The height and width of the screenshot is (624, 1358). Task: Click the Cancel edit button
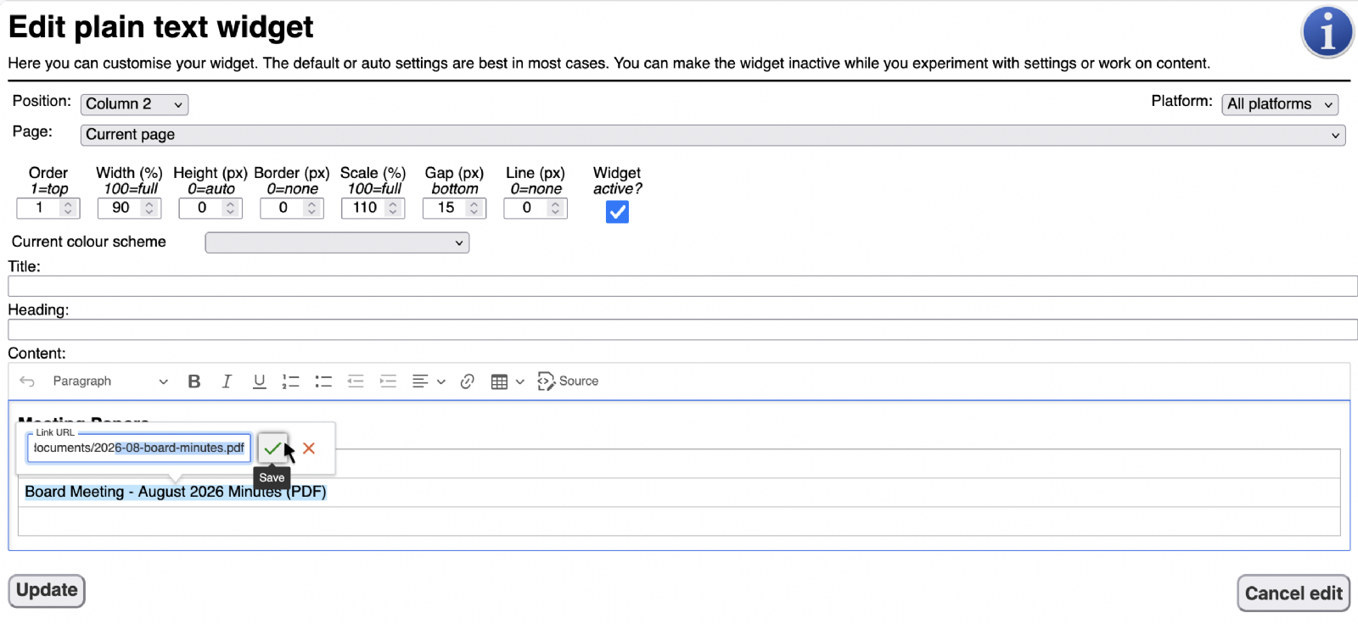click(1293, 593)
